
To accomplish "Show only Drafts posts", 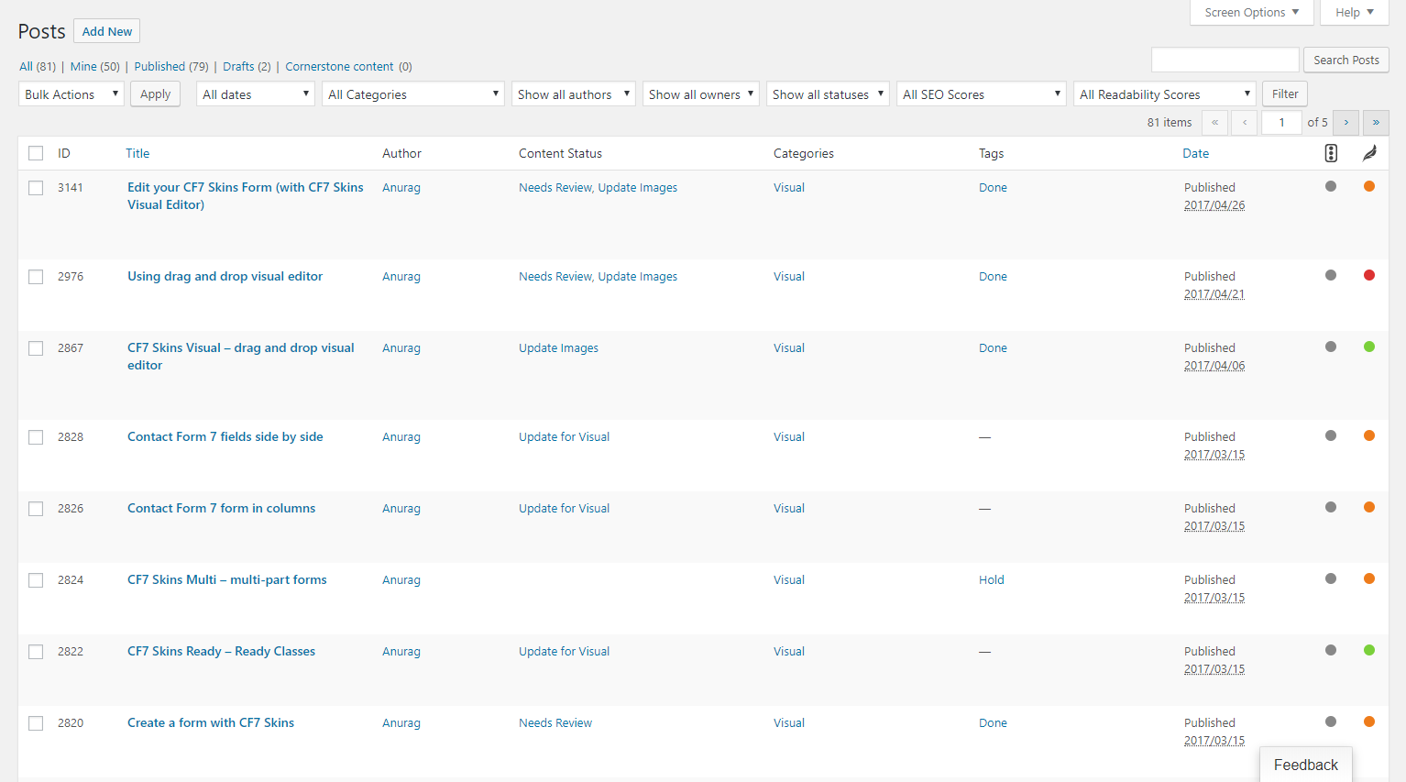I will (x=238, y=66).
